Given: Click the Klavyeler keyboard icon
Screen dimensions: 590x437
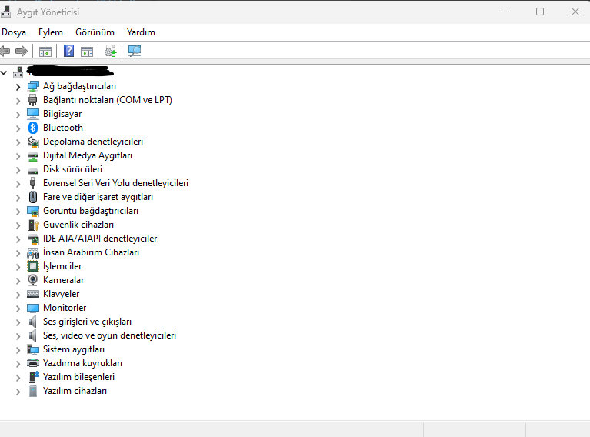Looking at the screenshot, I should 33,294.
